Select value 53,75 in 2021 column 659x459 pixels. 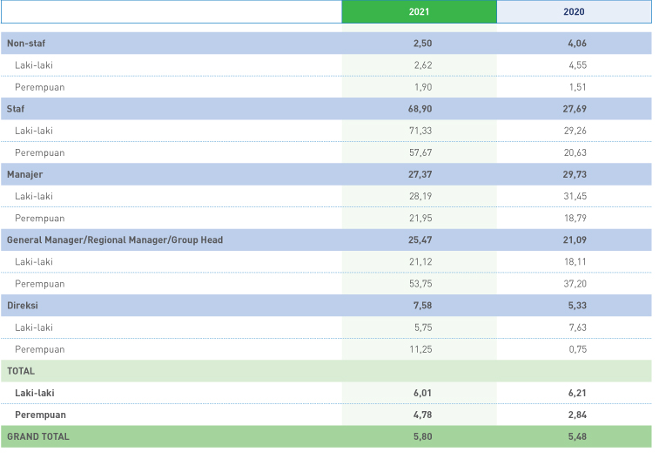coord(420,284)
